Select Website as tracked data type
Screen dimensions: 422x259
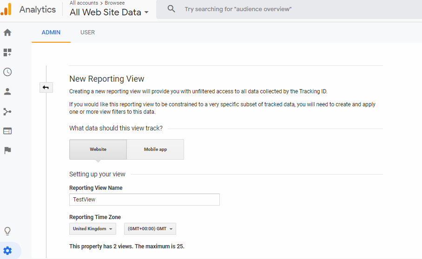coord(98,149)
